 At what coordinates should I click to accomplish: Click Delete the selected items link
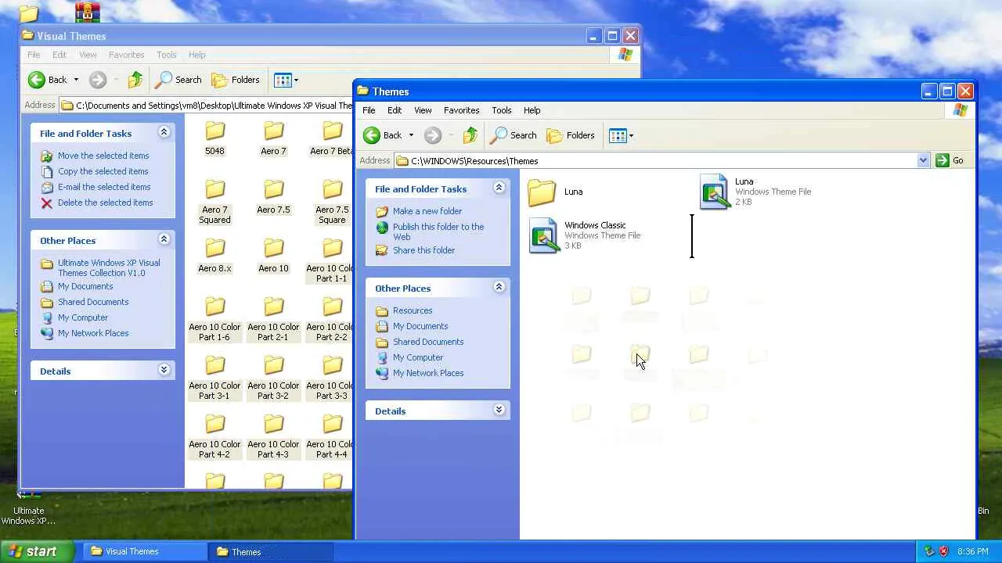(x=106, y=203)
